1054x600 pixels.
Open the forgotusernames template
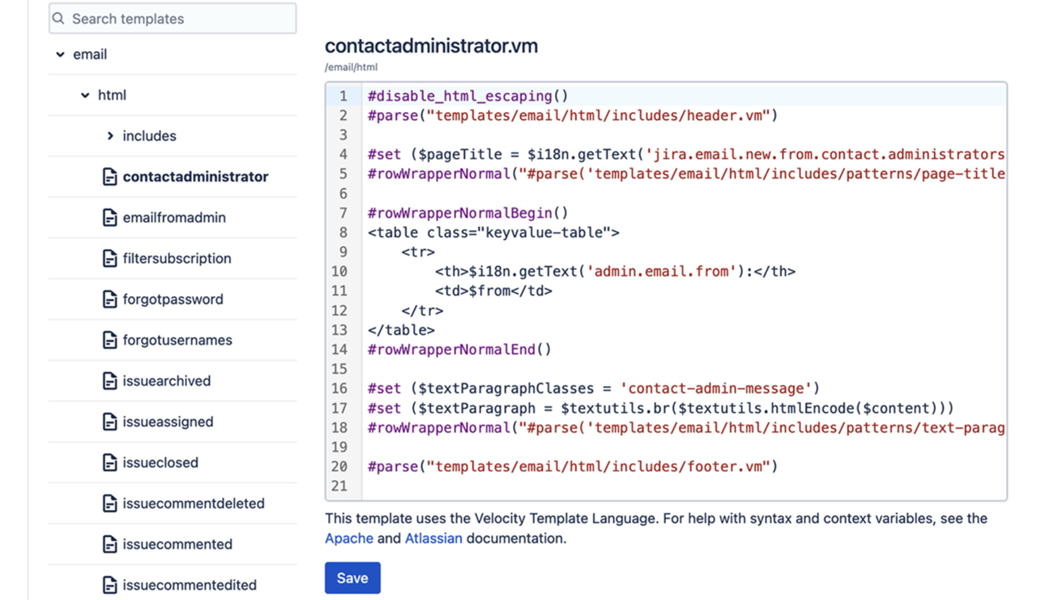click(x=177, y=340)
